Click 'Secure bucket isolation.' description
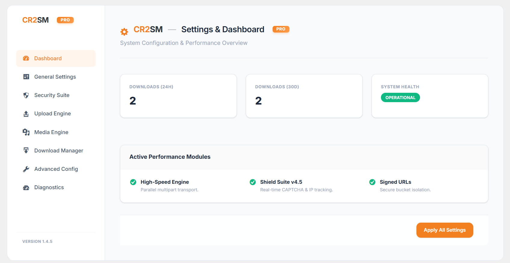510x263 pixels. (x=405, y=190)
